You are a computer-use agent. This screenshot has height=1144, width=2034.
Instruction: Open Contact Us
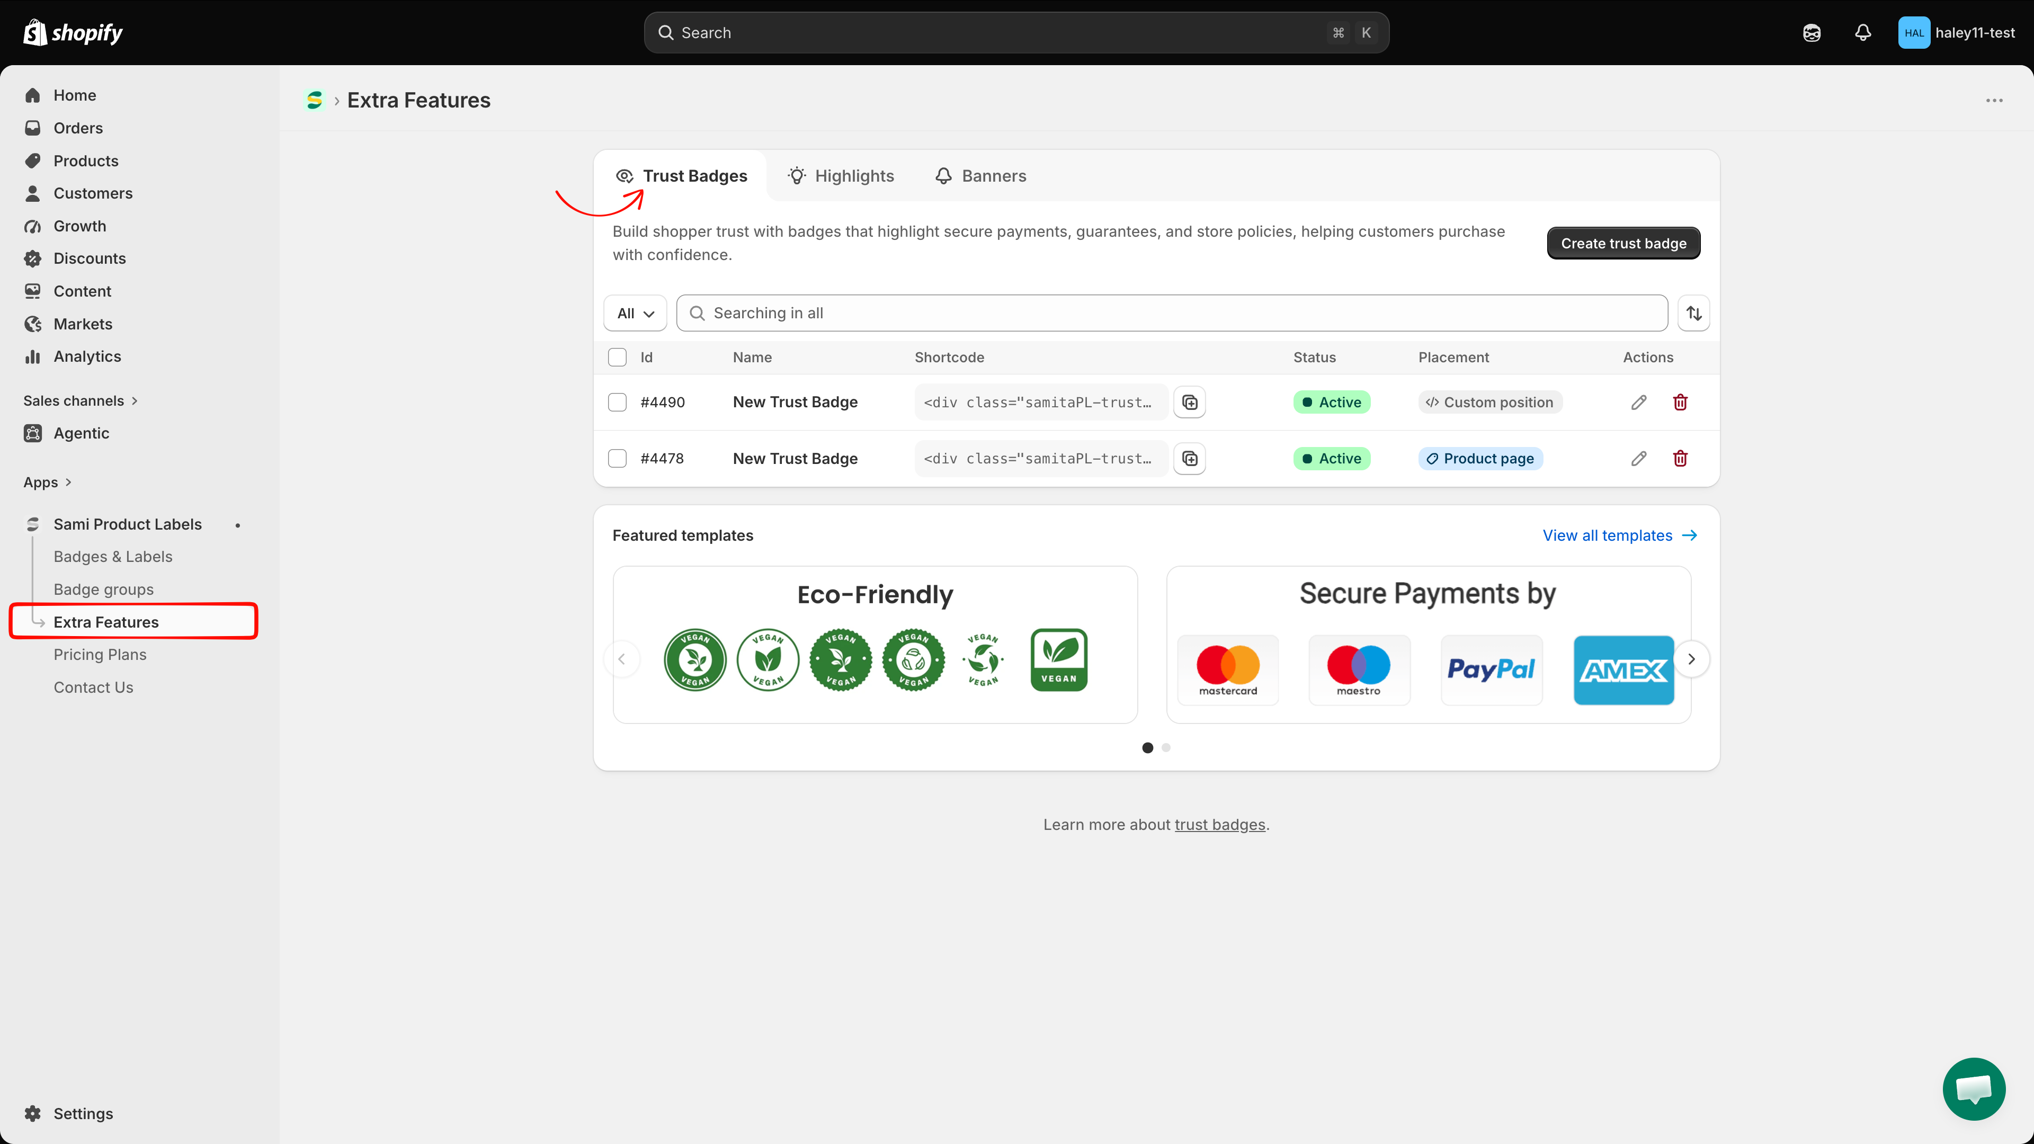93,687
